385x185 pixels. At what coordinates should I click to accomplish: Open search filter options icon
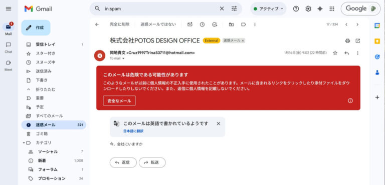pyautogui.click(x=234, y=8)
